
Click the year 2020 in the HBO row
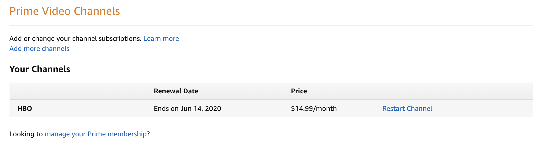click(x=213, y=108)
